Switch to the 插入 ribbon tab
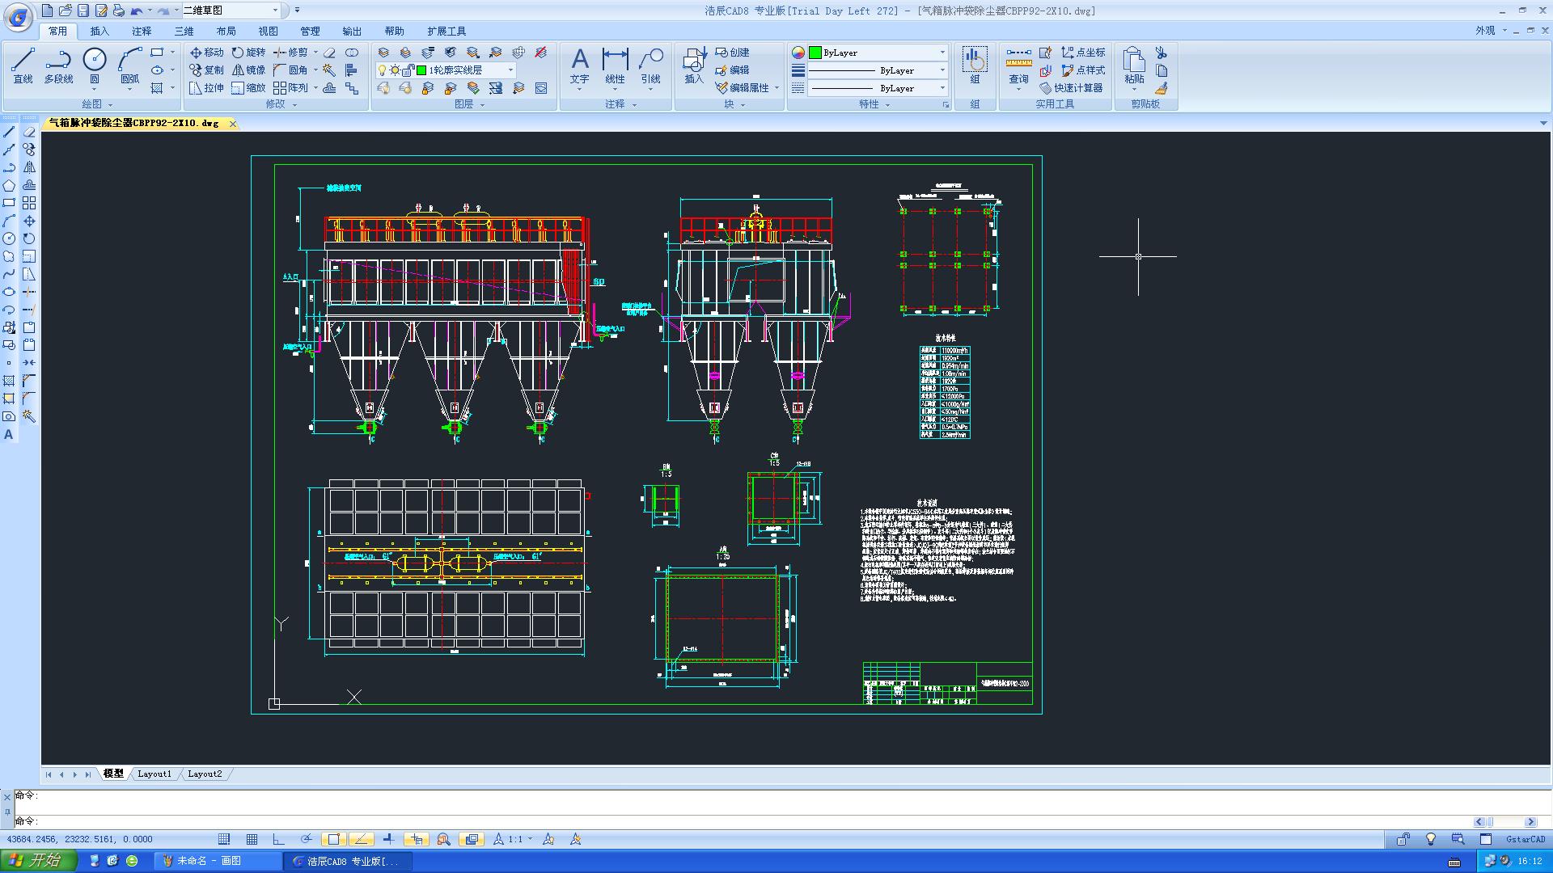Screen dimensions: 1553x873 [x=98, y=31]
